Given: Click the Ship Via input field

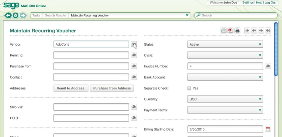Looking at the screenshot, I should 91,107.
